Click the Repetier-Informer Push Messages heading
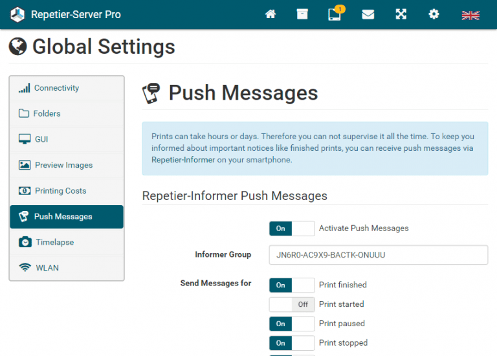Image resolution: width=497 pixels, height=356 pixels. coord(234,196)
